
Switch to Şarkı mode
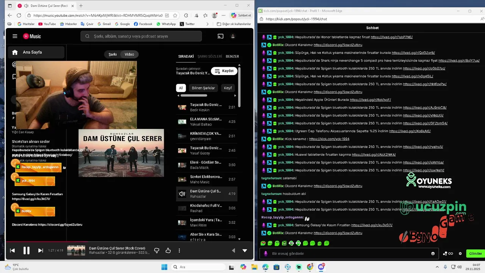pos(113,54)
